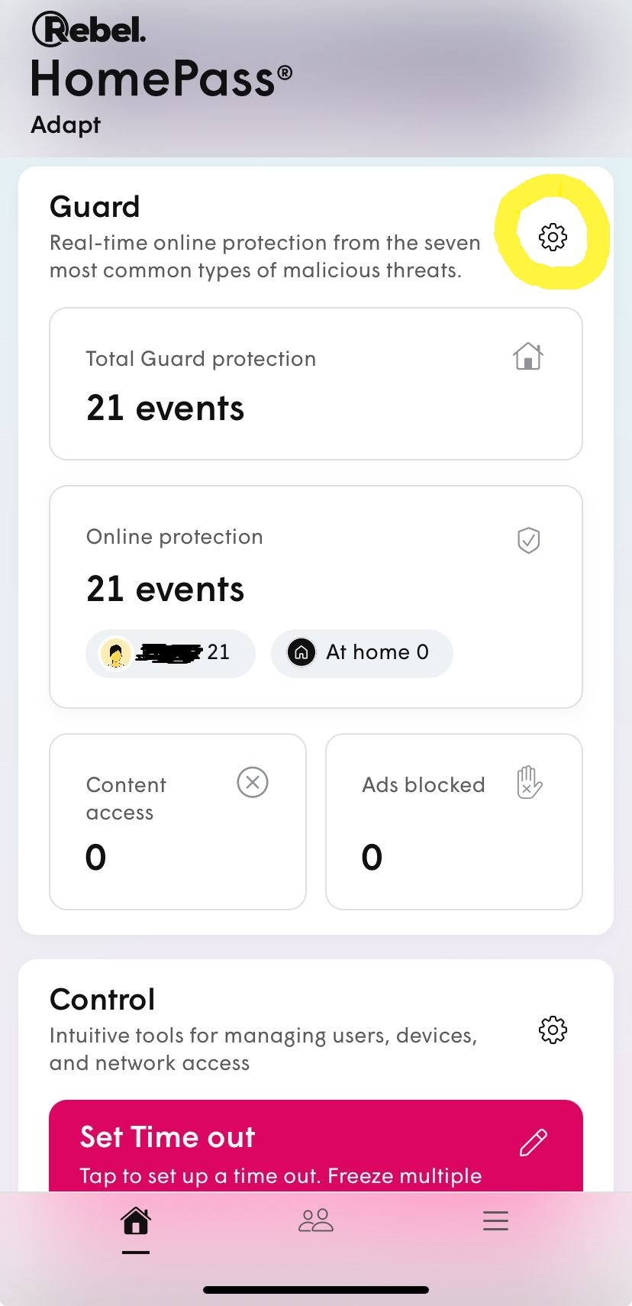Tap the house icon in Total Guard protection

pyautogui.click(x=528, y=357)
